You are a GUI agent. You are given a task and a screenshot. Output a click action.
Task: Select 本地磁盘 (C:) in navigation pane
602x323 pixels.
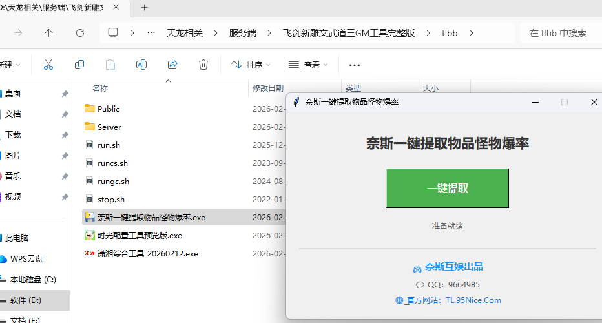[33, 280]
